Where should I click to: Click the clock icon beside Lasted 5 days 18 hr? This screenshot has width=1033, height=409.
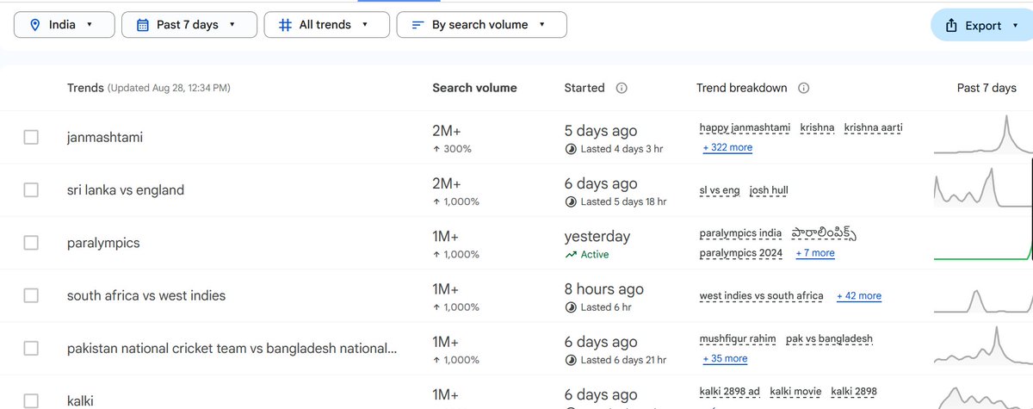[571, 201]
